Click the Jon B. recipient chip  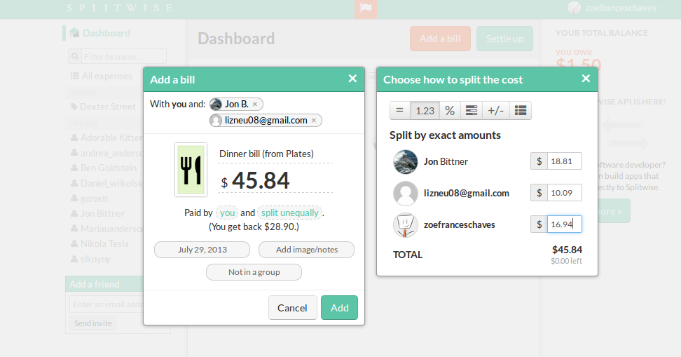tap(236, 105)
